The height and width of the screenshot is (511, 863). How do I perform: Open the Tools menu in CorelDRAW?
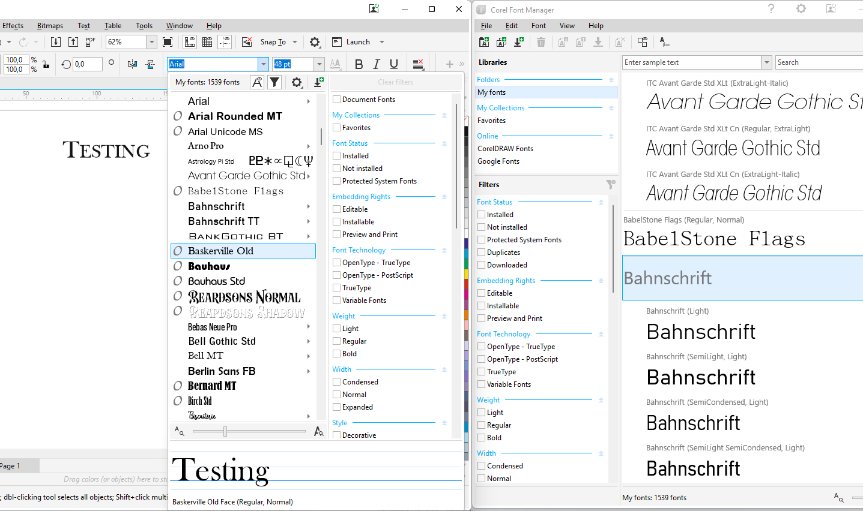click(144, 26)
